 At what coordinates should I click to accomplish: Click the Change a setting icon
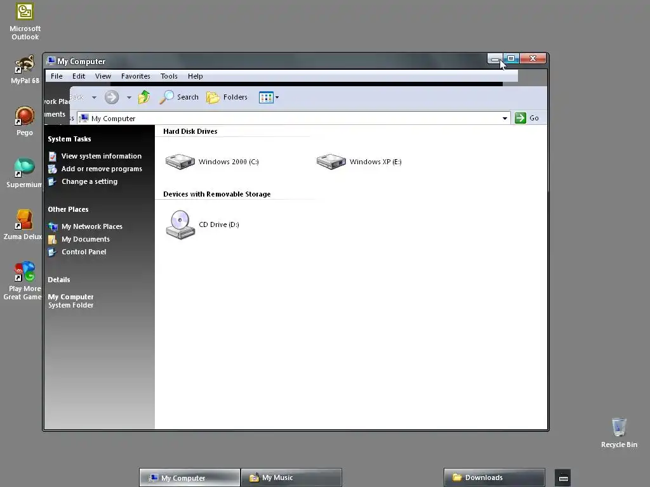point(52,182)
